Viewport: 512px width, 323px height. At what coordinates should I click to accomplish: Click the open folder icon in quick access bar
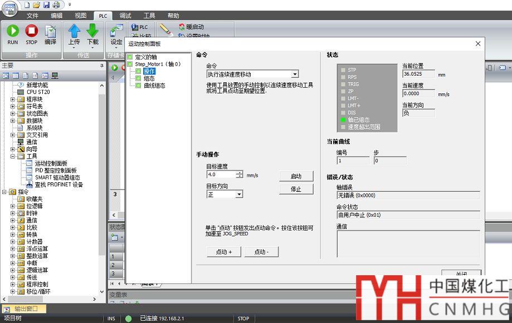tap(37, 4)
